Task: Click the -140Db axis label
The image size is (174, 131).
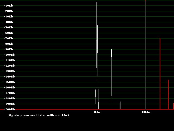Action: (9, 76)
